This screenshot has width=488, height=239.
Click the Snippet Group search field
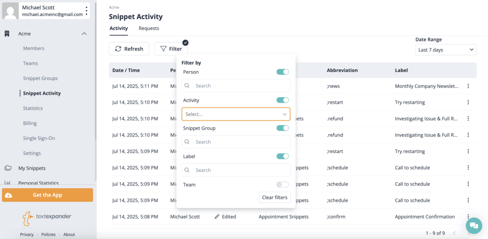(236, 142)
